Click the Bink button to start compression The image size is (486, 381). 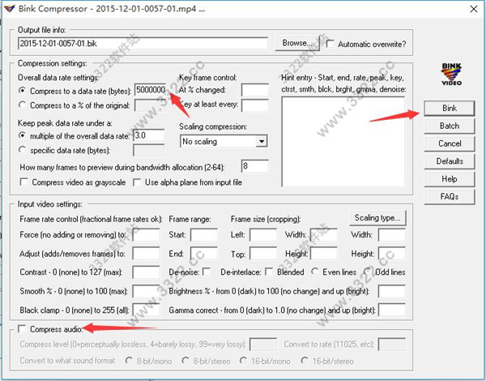coord(449,109)
